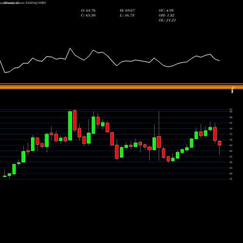Click the orange horizontal band across chart
This screenshot has width=243, height=243.
pyautogui.click(x=121, y=86)
